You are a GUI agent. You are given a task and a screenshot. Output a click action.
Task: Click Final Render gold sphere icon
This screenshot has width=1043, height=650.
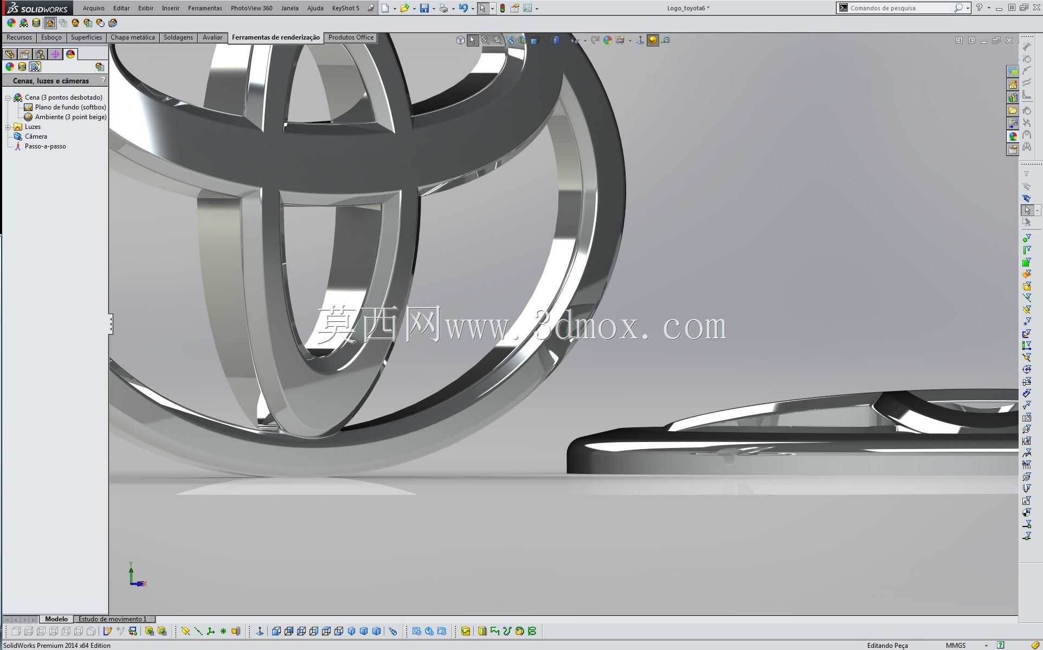75,23
